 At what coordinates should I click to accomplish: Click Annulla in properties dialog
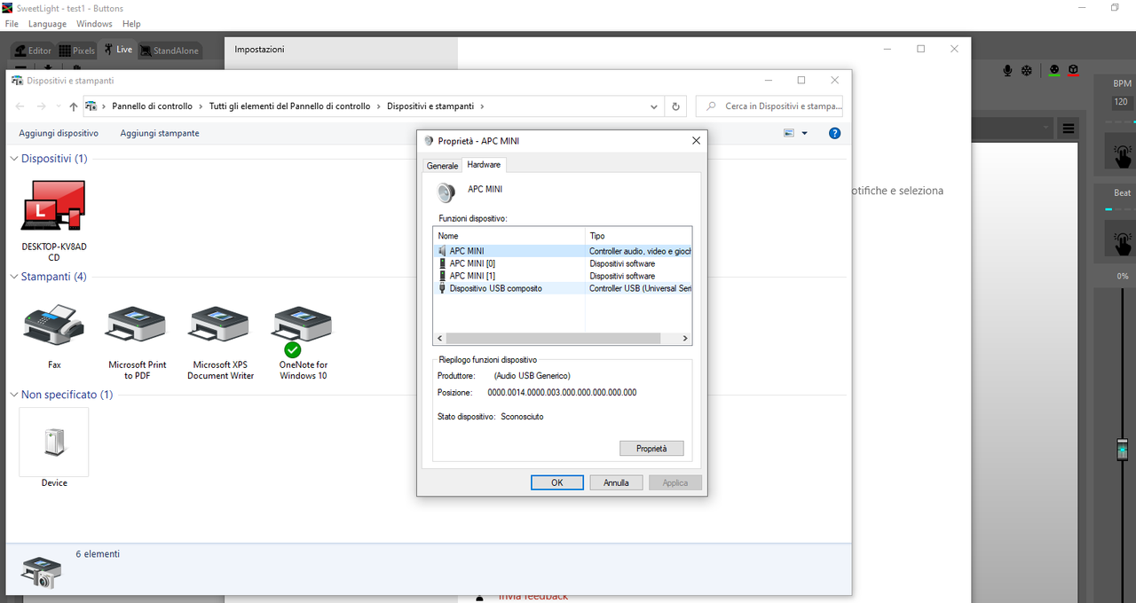[616, 482]
